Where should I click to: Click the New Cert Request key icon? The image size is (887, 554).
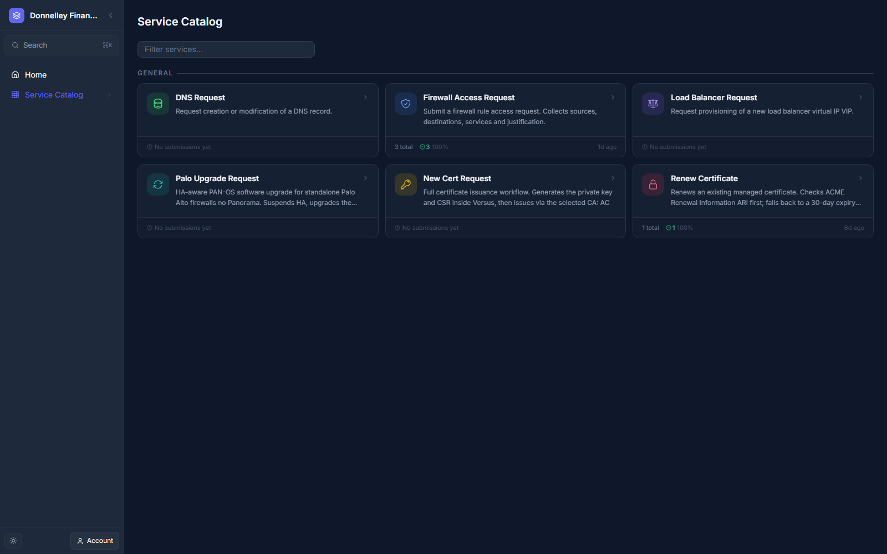(x=406, y=184)
